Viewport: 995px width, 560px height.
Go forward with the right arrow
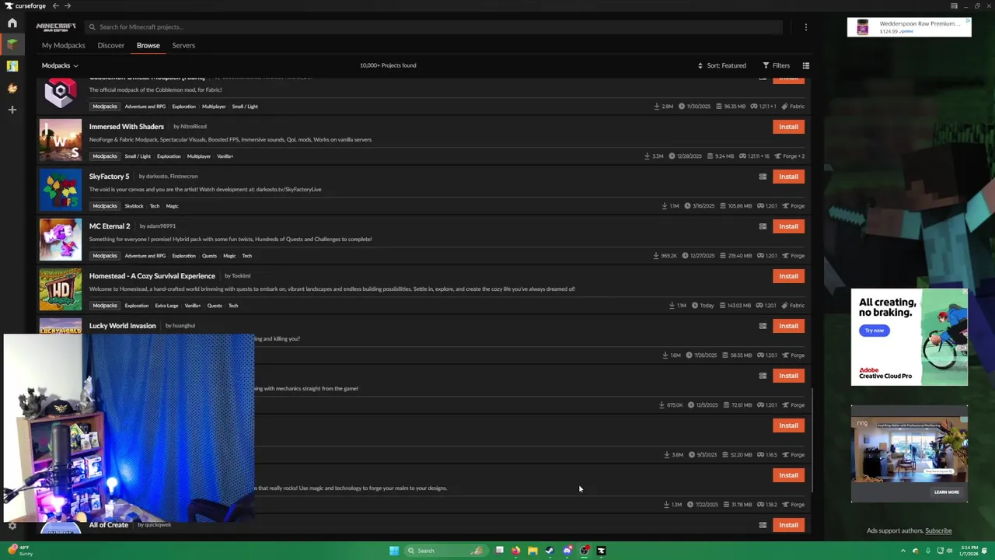click(68, 5)
